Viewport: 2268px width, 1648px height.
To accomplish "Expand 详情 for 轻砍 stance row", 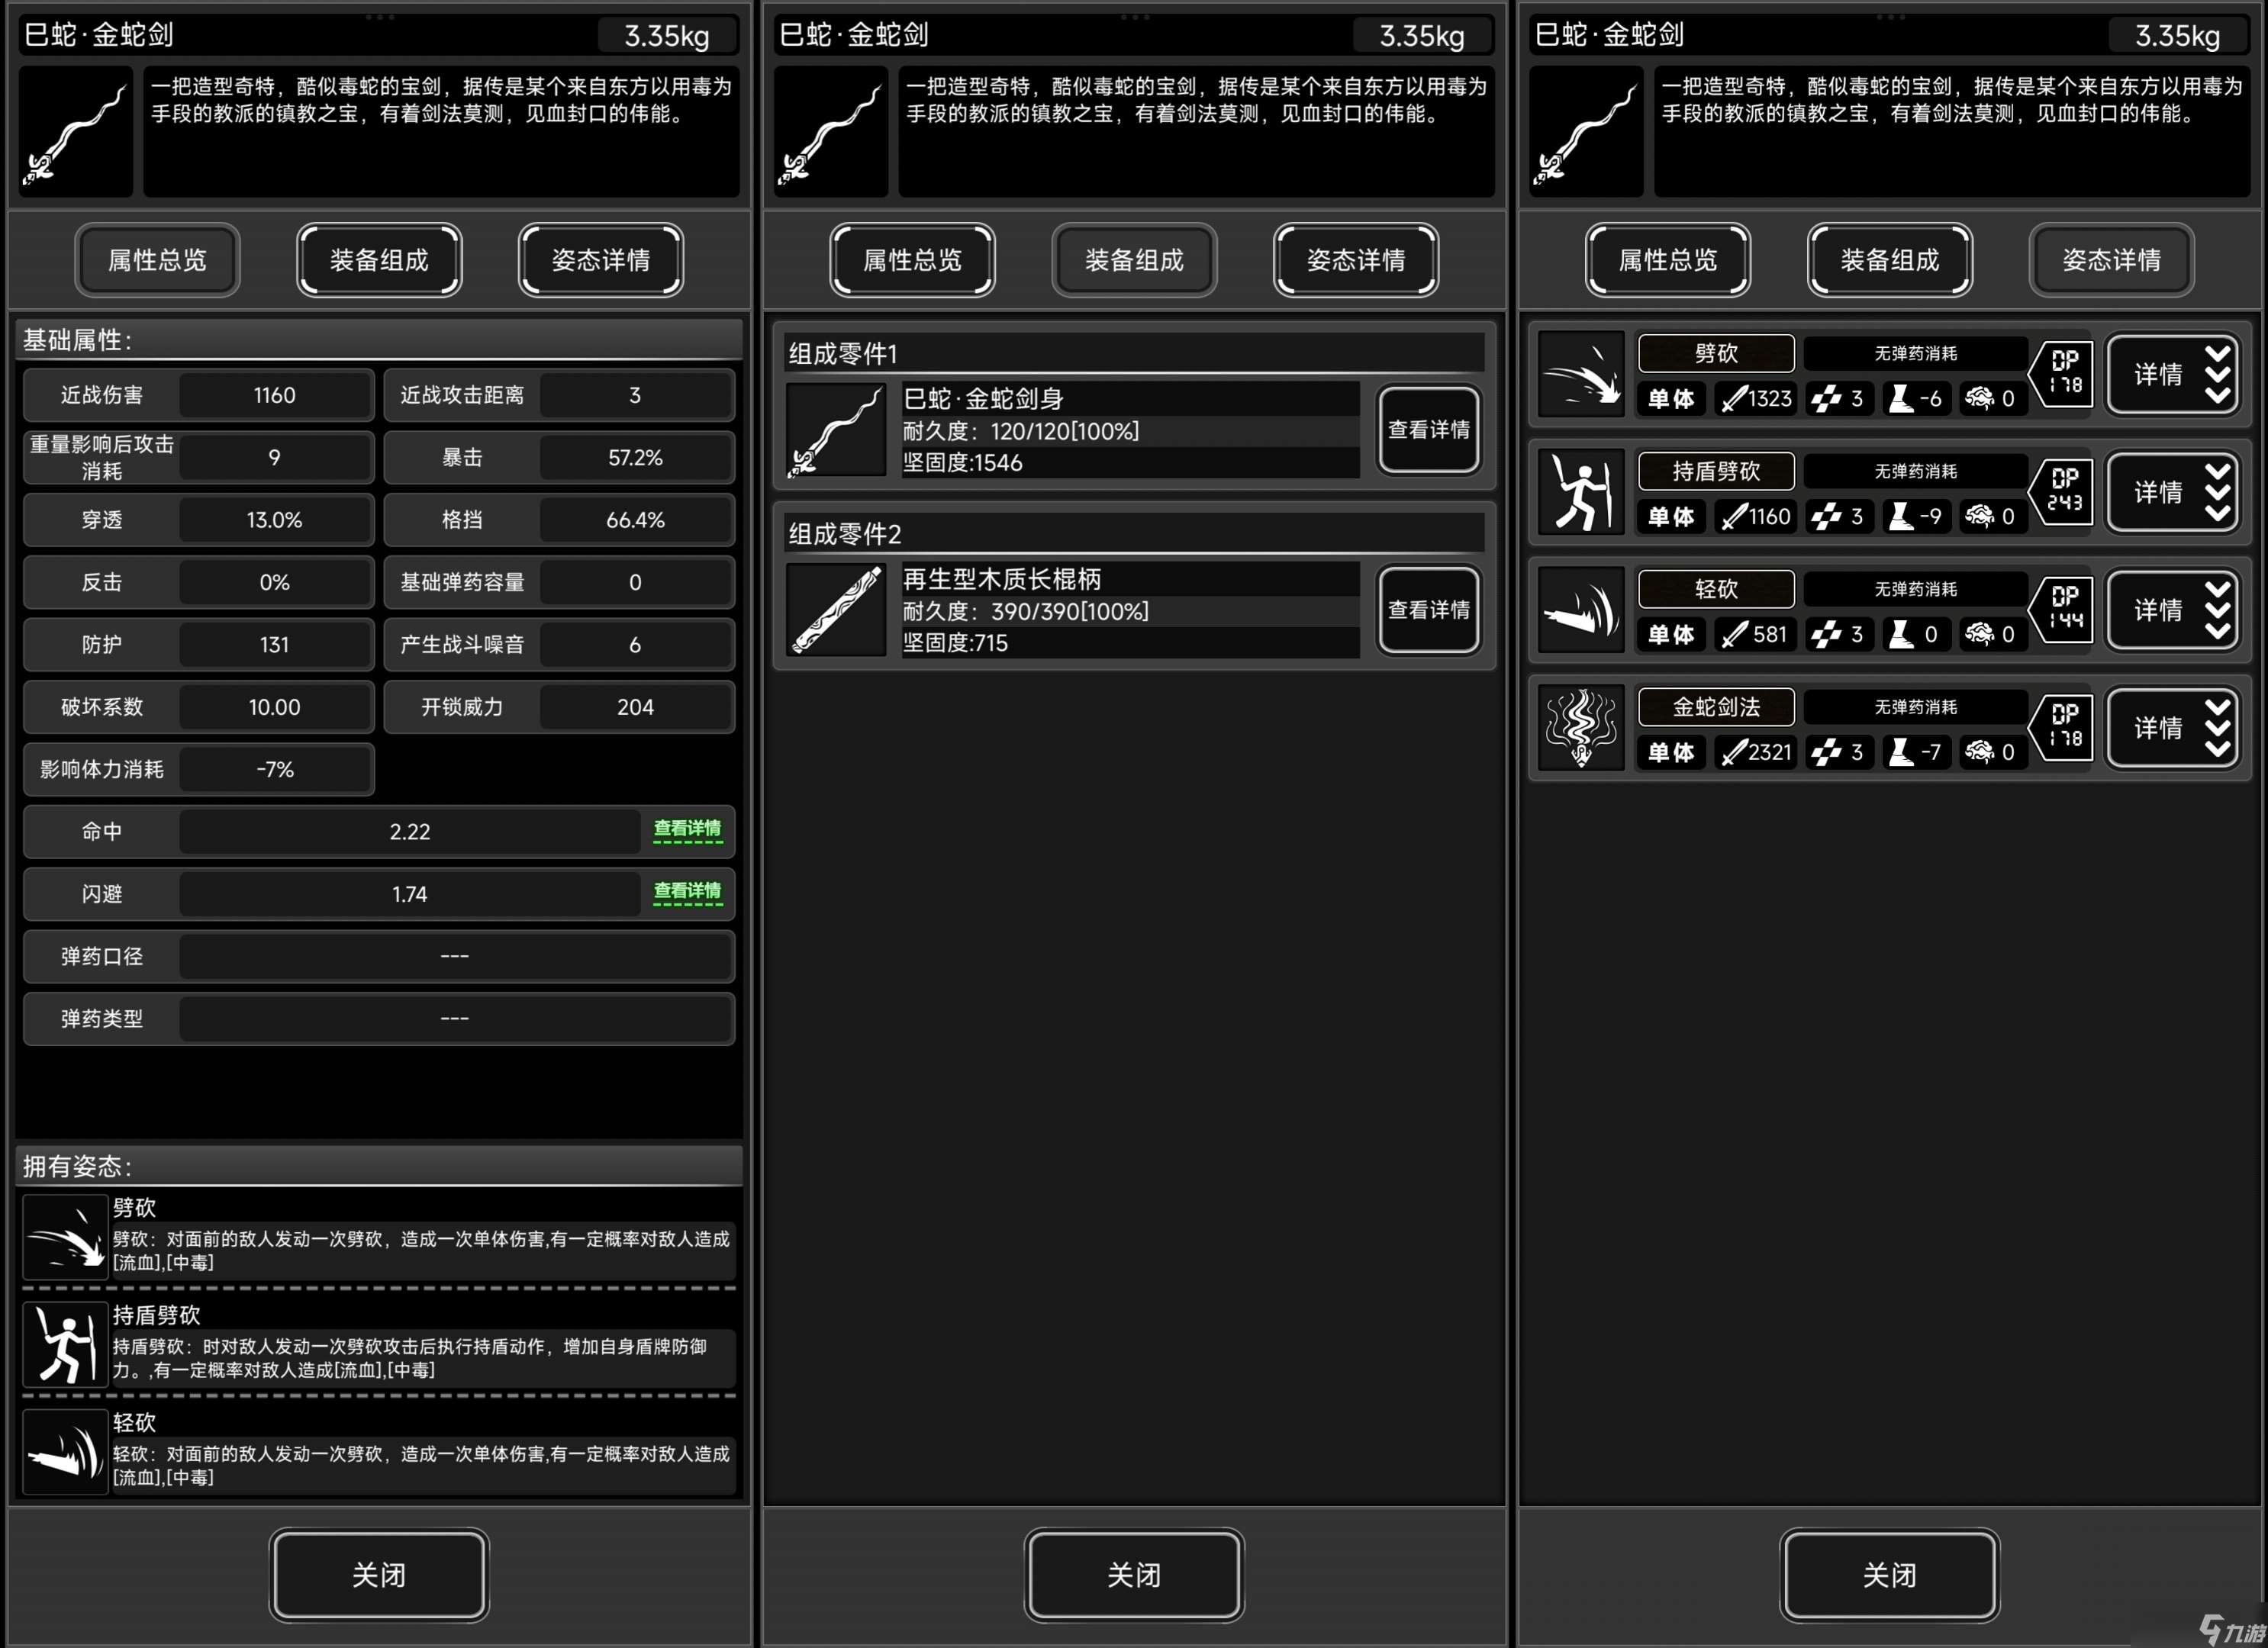I will tap(2173, 610).
